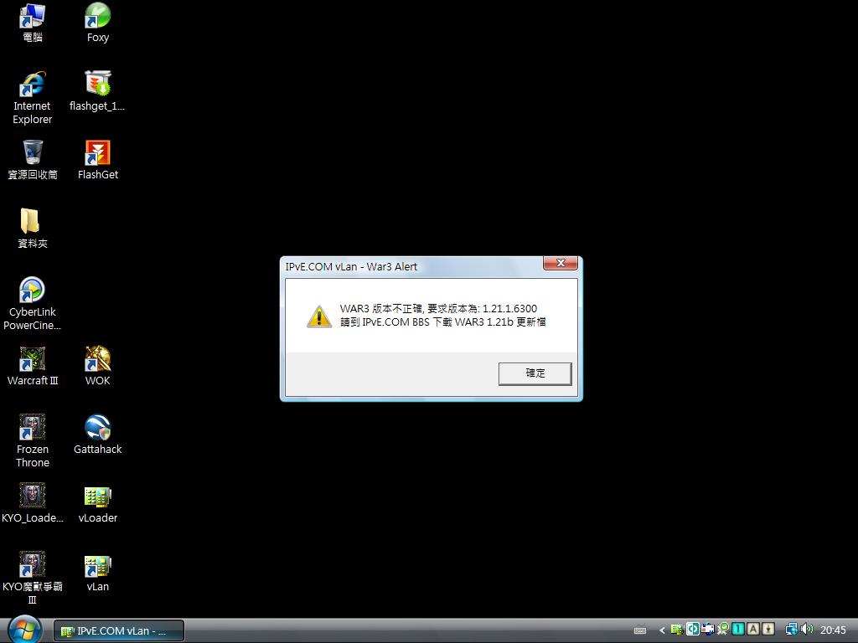Select the FlashGet desktop shortcut
The image size is (858, 643).
[x=97, y=160]
